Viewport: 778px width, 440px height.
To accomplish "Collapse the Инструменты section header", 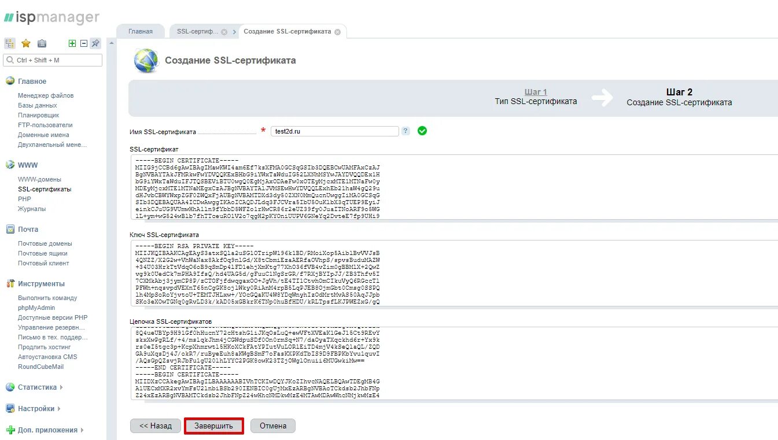I will [x=41, y=284].
